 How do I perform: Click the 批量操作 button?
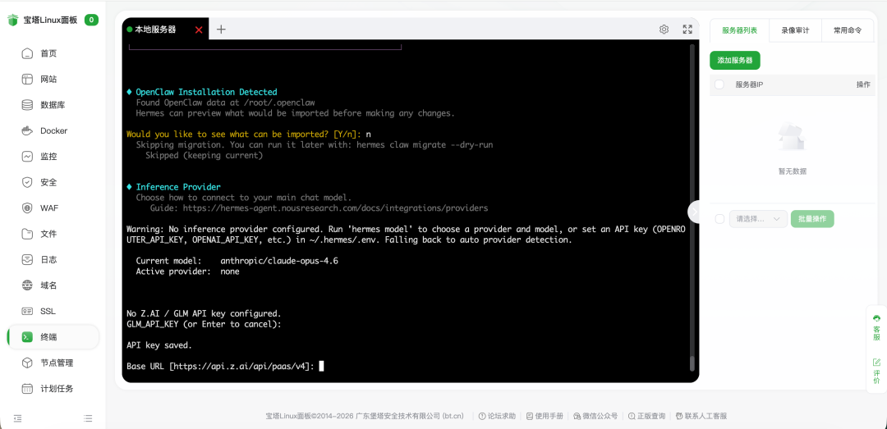coord(812,219)
